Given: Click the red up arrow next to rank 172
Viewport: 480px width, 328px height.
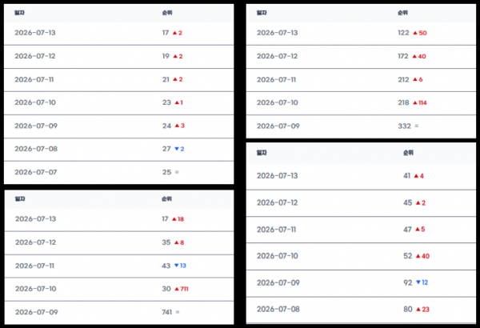Looking at the screenshot, I should 414,56.
